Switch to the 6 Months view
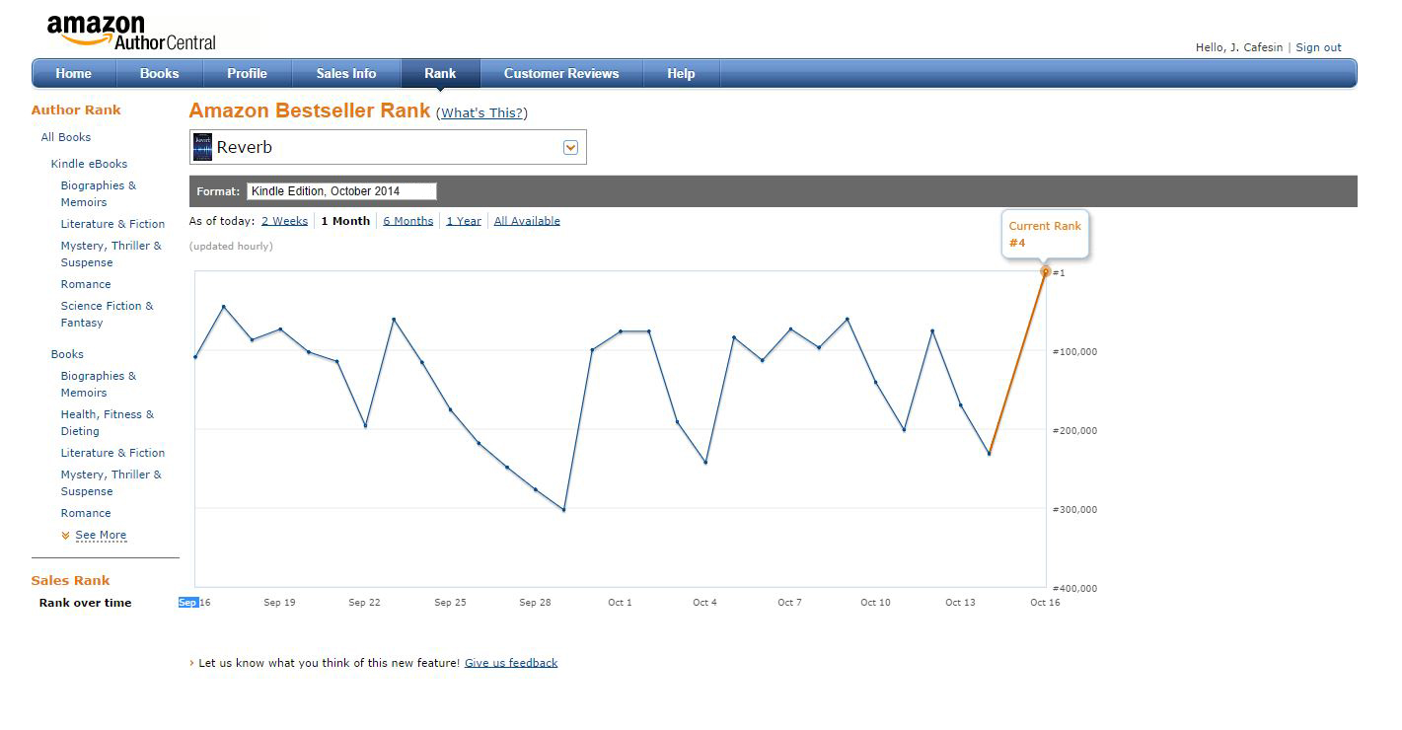This screenshot has width=1402, height=730. click(407, 221)
